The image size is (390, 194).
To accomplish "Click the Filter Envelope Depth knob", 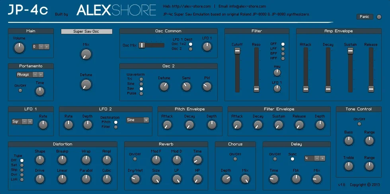I will [x=320, y=125].
